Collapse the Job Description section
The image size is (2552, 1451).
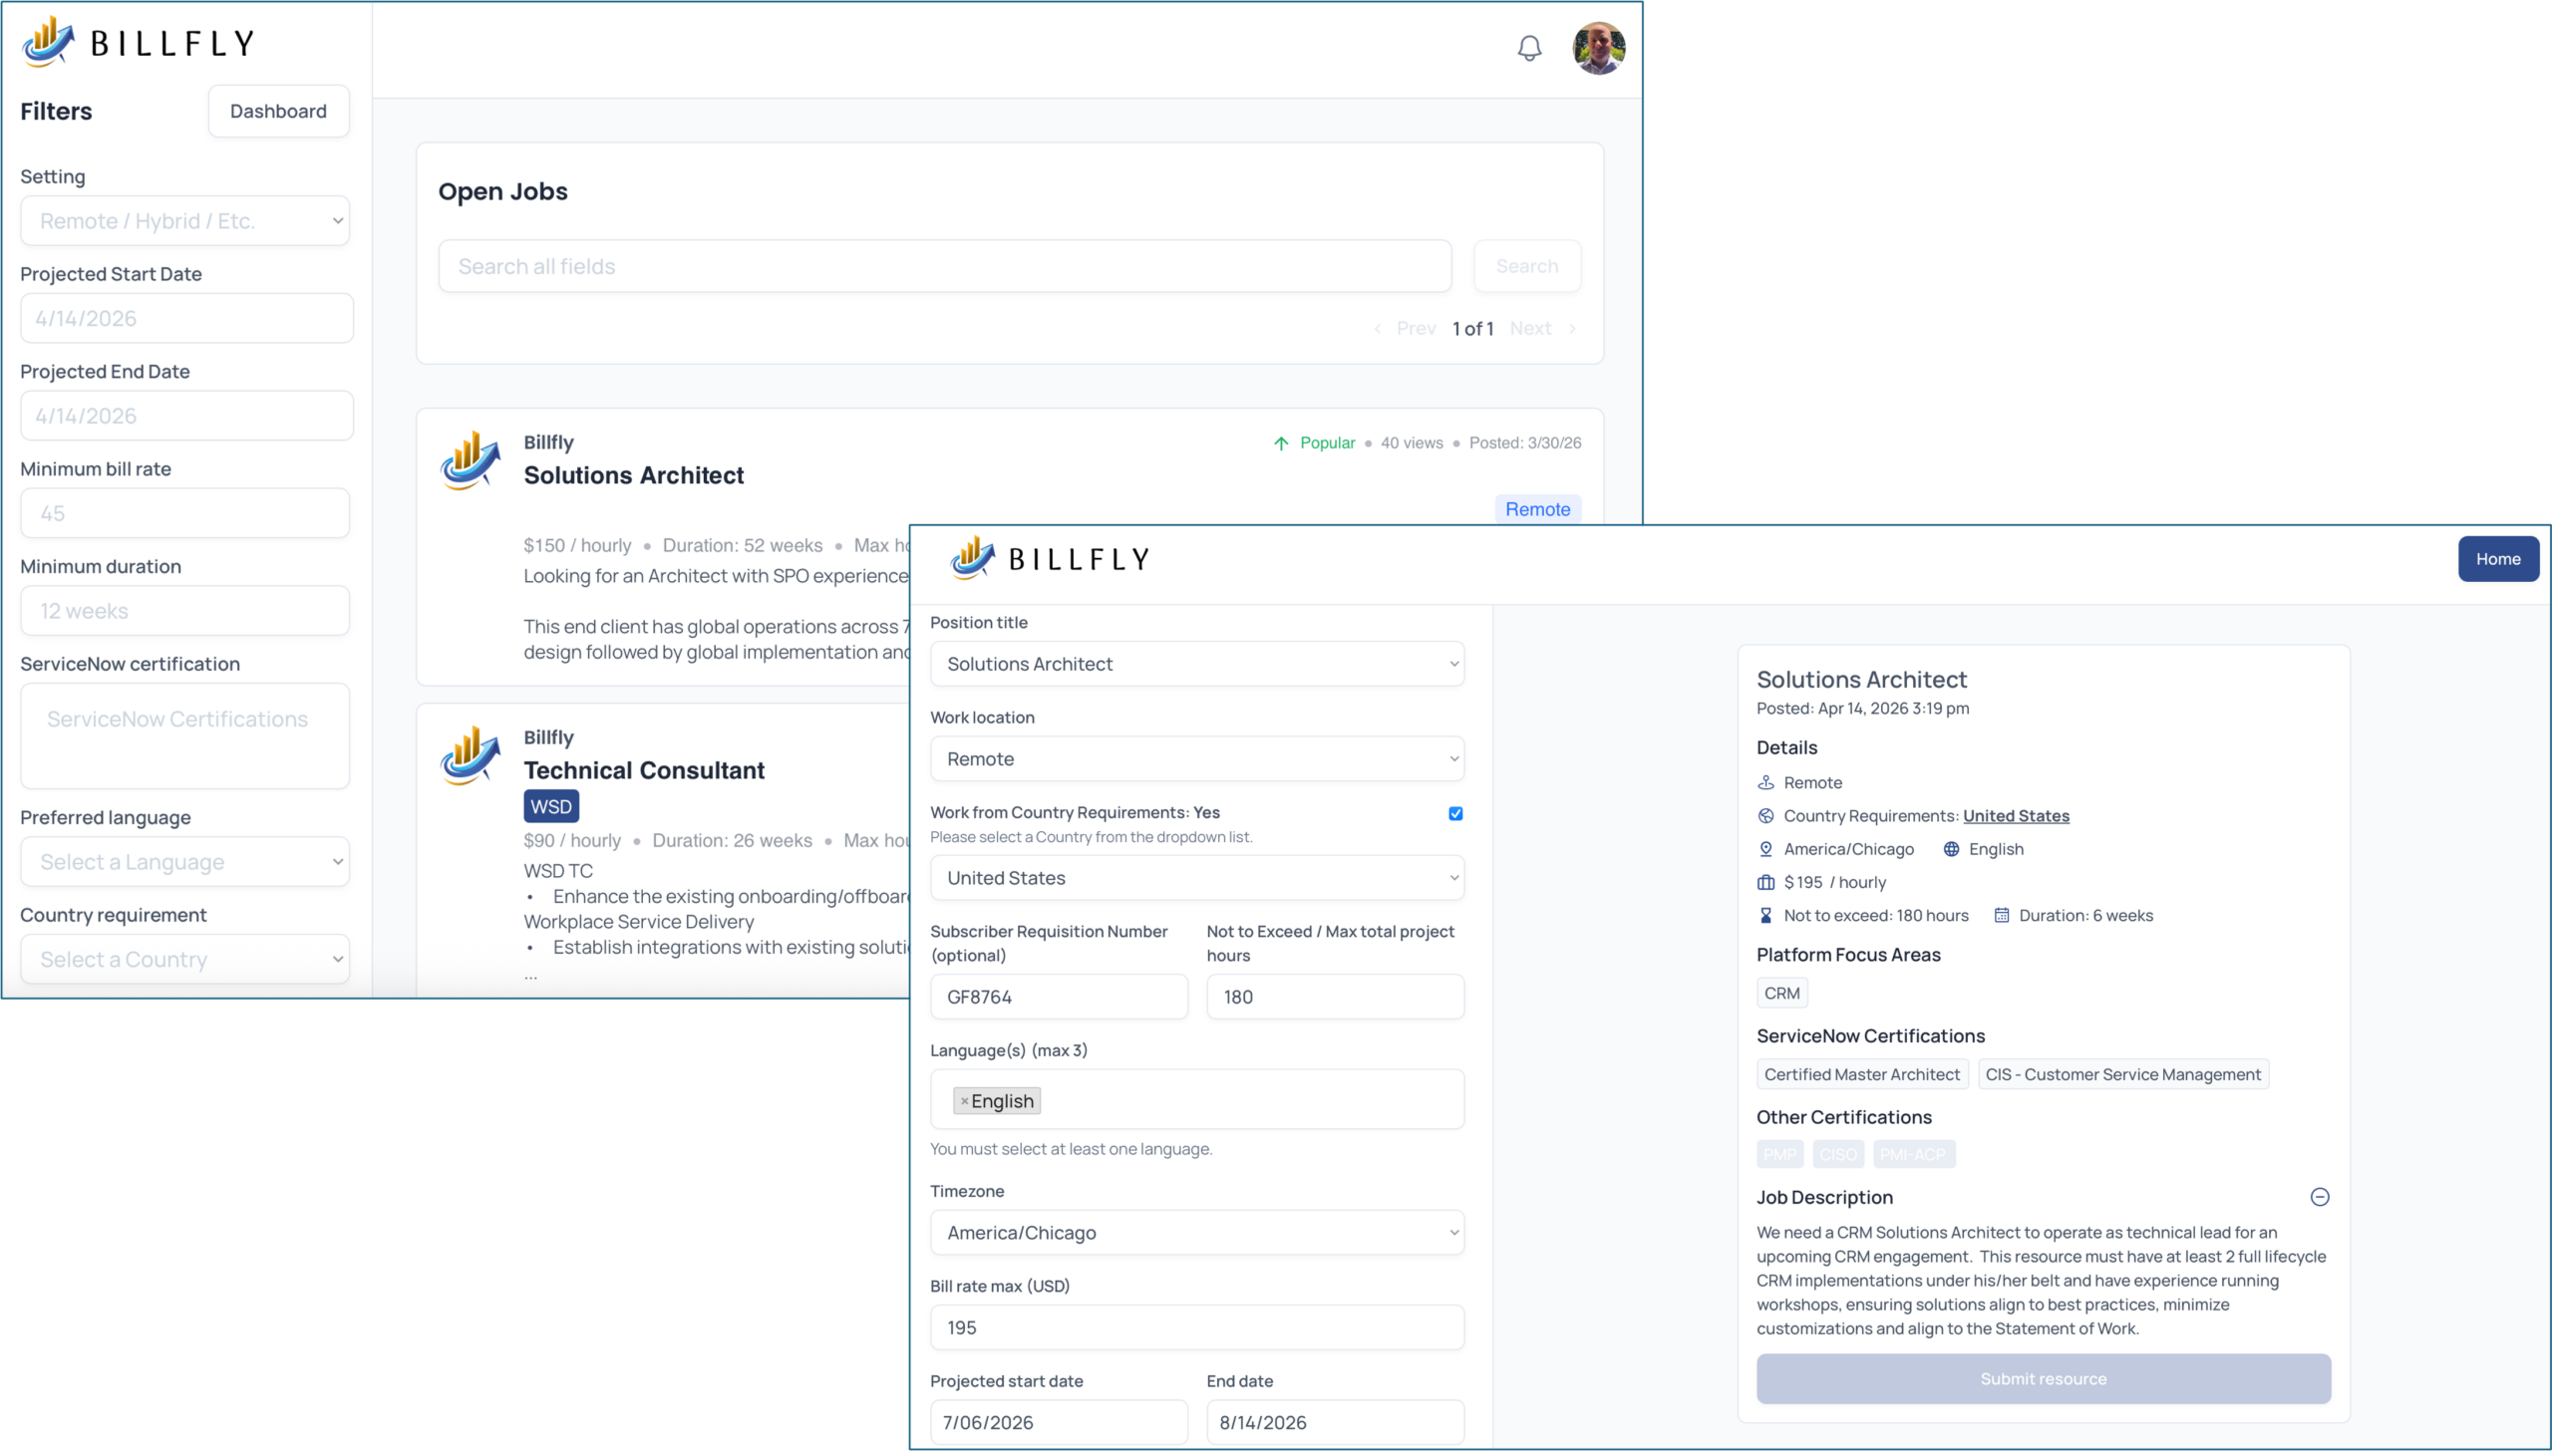2320,1197
